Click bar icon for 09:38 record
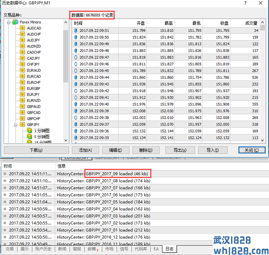 coord(76,118)
